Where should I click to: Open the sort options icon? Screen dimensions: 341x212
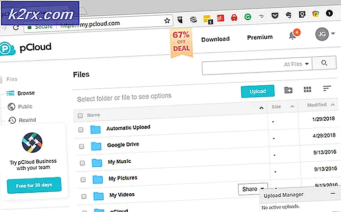point(327,88)
